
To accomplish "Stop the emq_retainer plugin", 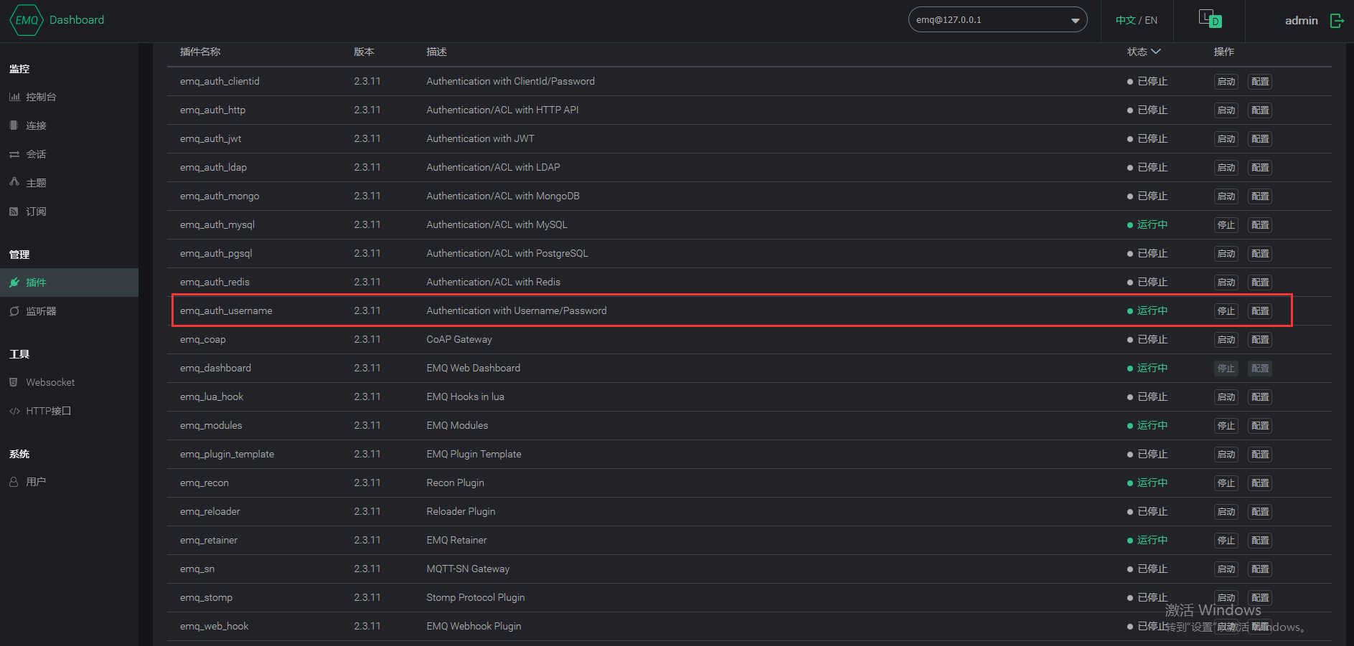I will point(1226,541).
